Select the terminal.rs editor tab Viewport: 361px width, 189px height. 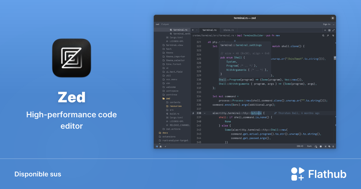pos(209,30)
